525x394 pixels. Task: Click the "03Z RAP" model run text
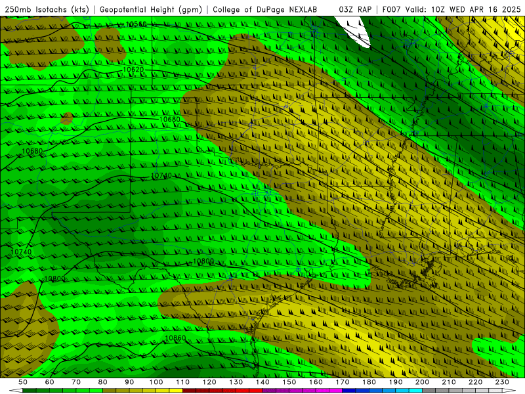355,10
